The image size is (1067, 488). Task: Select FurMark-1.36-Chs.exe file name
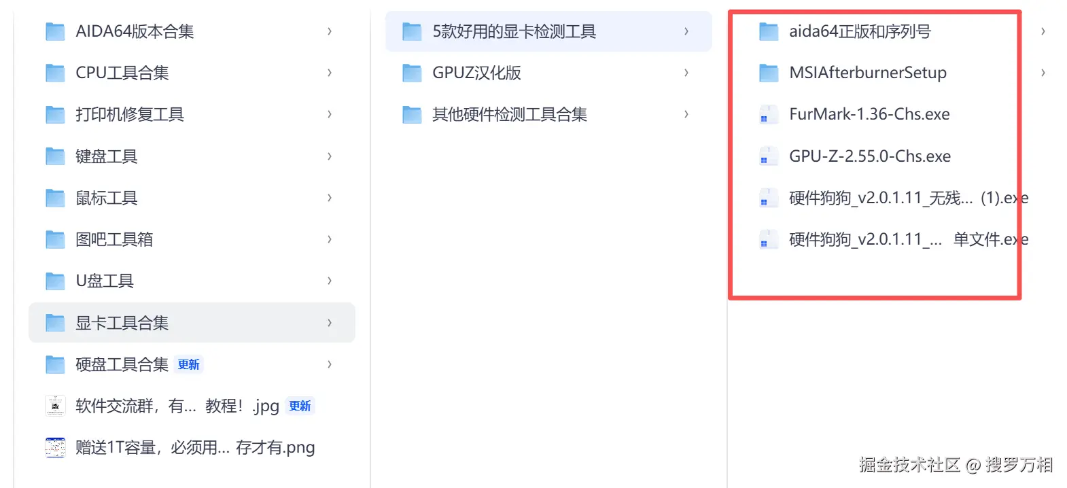(869, 114)
